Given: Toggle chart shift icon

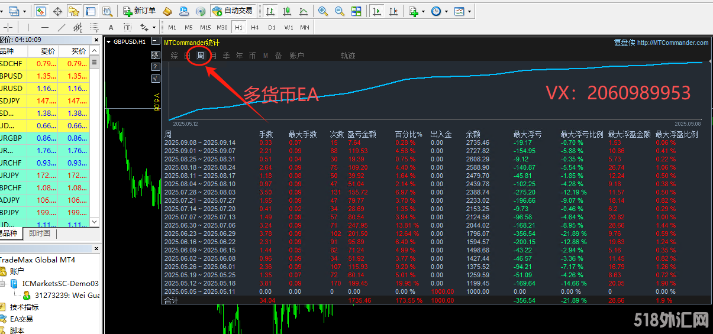Looking at the screenshot, I should [393, 11].
